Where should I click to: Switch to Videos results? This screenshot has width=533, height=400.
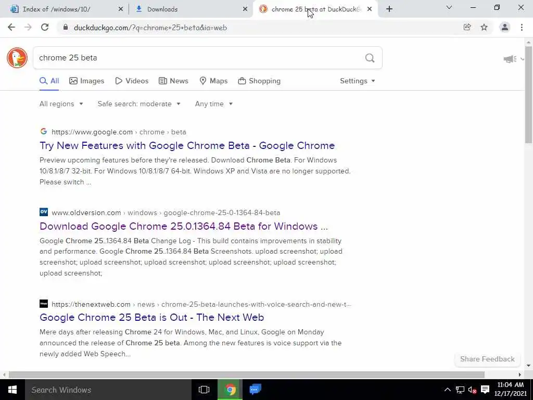click(132, 81)
